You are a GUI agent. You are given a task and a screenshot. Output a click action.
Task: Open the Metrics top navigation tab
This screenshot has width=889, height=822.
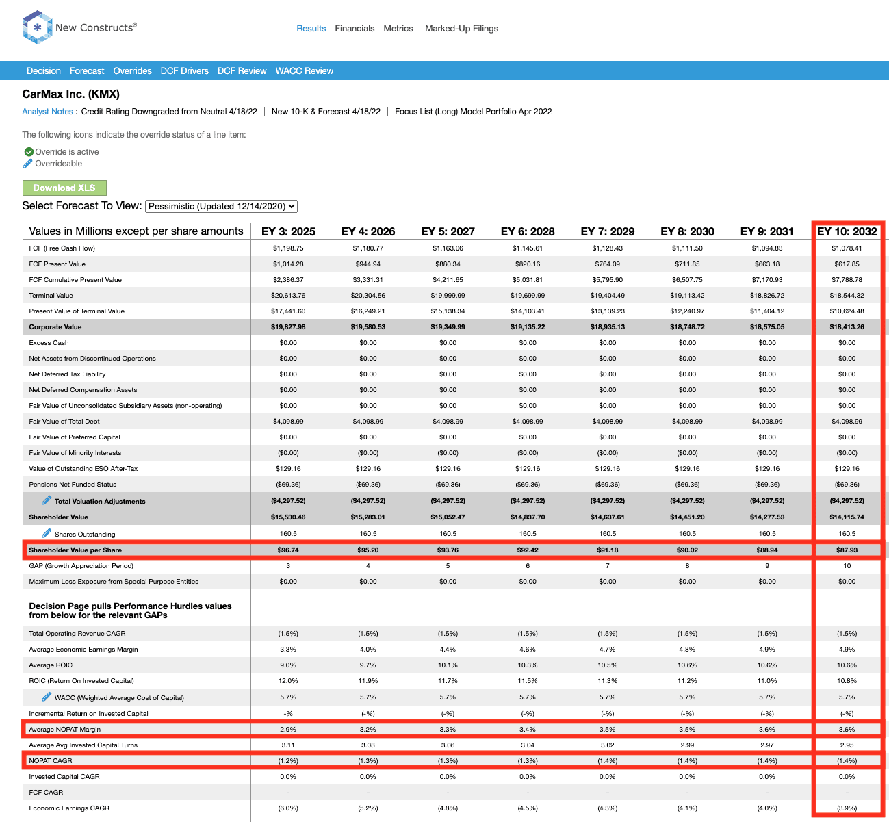[398, 29]
